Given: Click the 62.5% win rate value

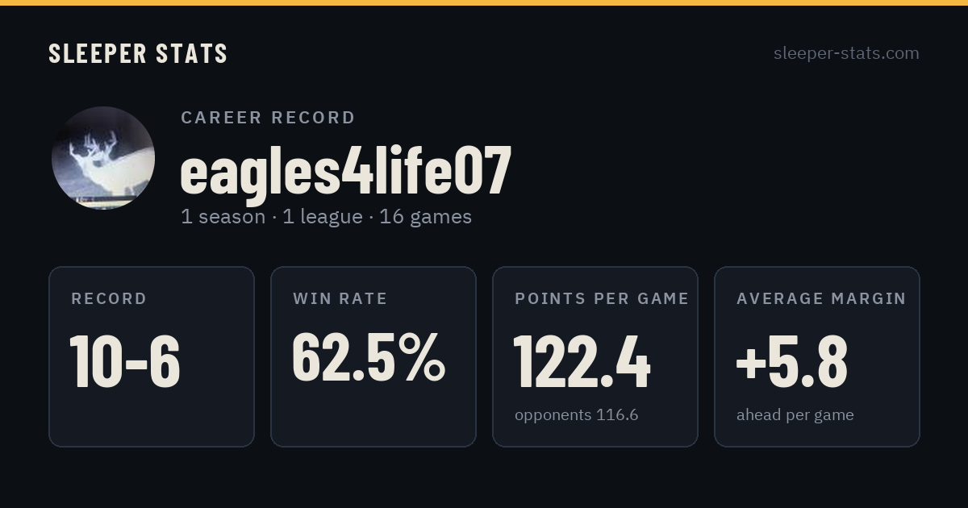Looking at the screenshot, I should pos(369,356).
